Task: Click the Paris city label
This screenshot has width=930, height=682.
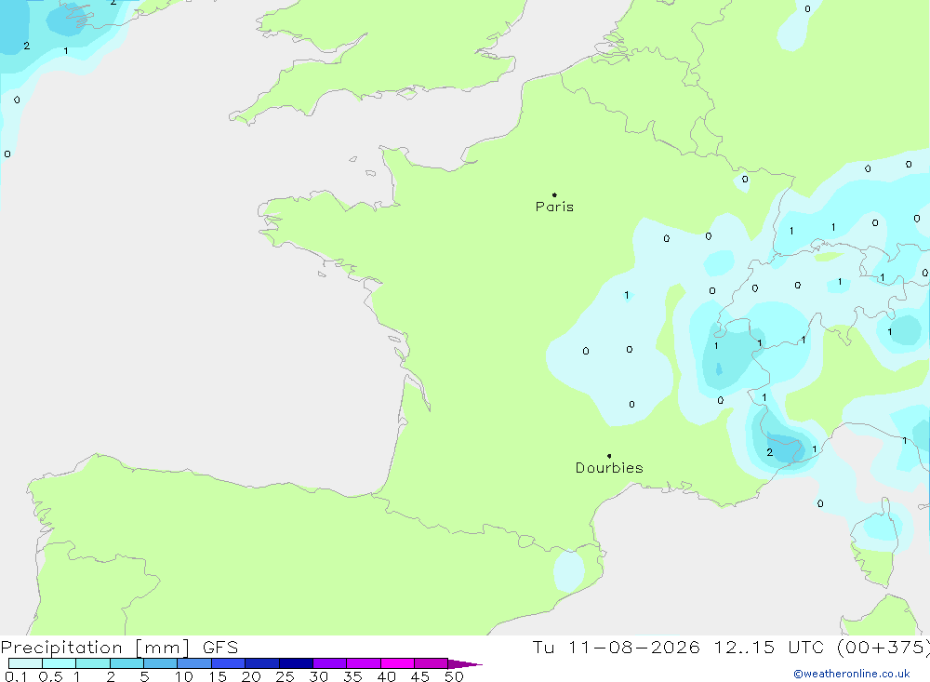Action: (x=554, y=207)
